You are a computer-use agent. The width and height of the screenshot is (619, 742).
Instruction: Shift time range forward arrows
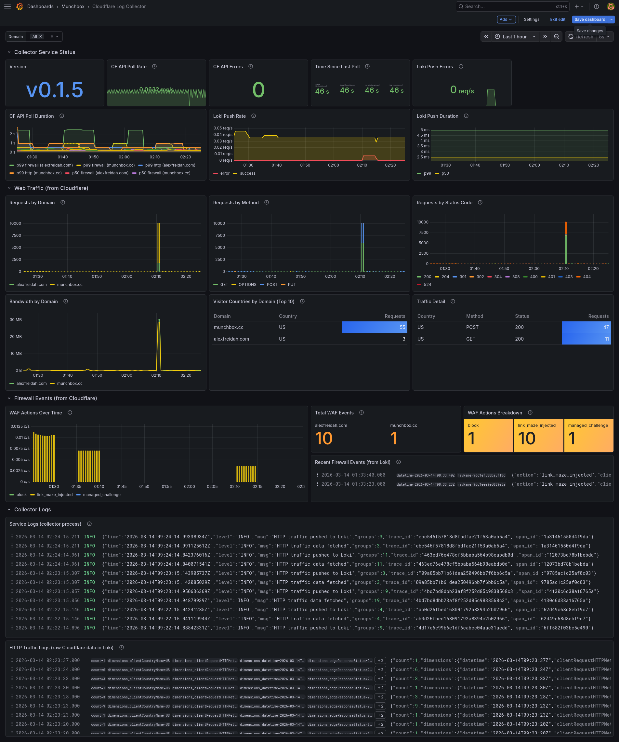545,36
